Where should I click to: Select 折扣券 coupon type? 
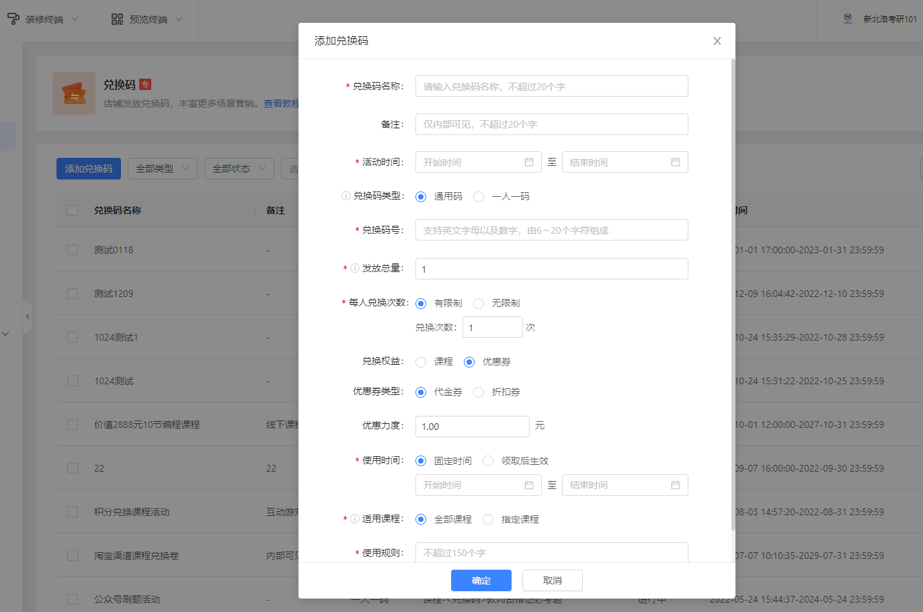click(479, 392)
